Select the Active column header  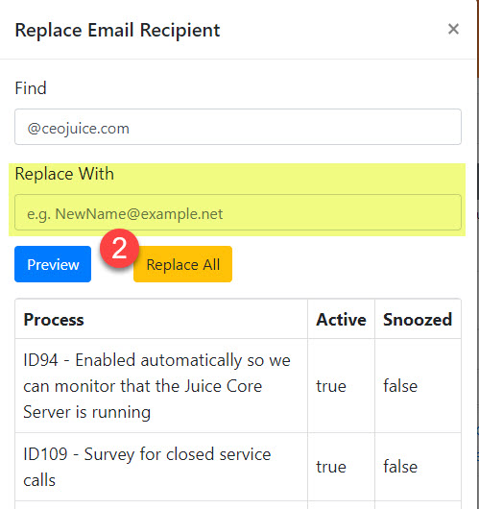(x=341, y=319)
